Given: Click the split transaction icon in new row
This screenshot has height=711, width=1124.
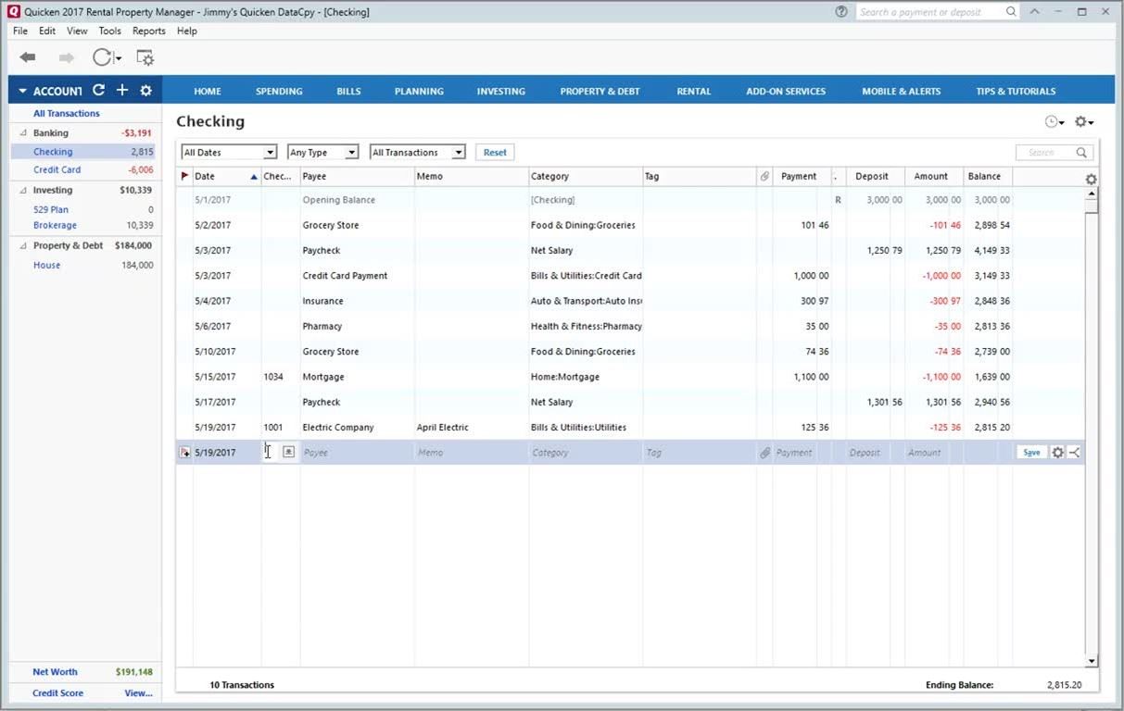Looking at the screenshot, I should tap(1074, 453).
